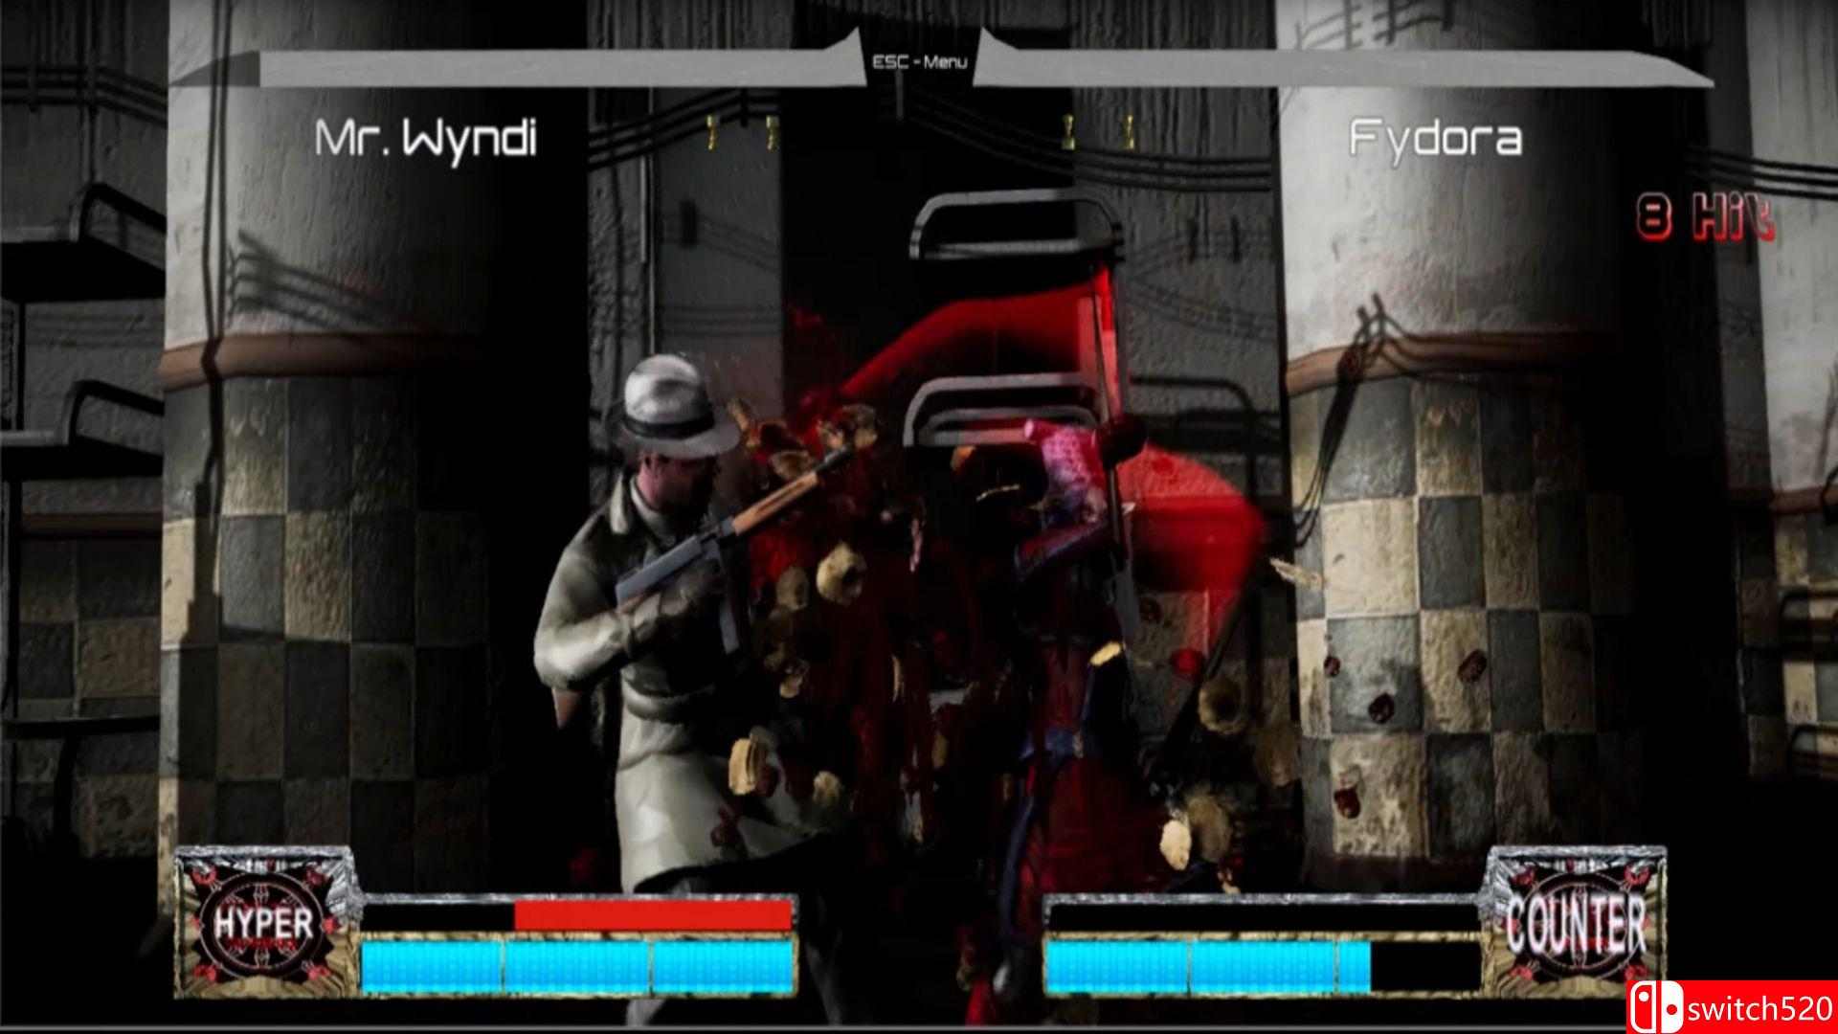This screenshot has width=1838, height=1034.
Task: Select the Mr. Wyndi player name
Action: [425, 138]
